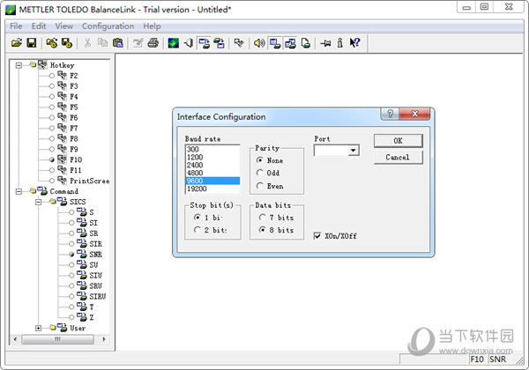
Task: Select Odd parity option
Action: (268, 173)
